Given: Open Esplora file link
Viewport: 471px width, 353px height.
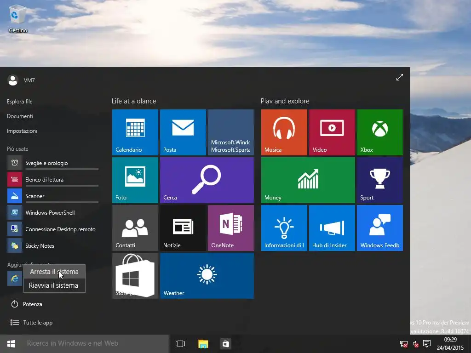Looking at the screenshot, I should [20, 102].
